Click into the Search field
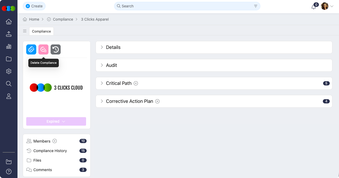 (x=185, y=6)
